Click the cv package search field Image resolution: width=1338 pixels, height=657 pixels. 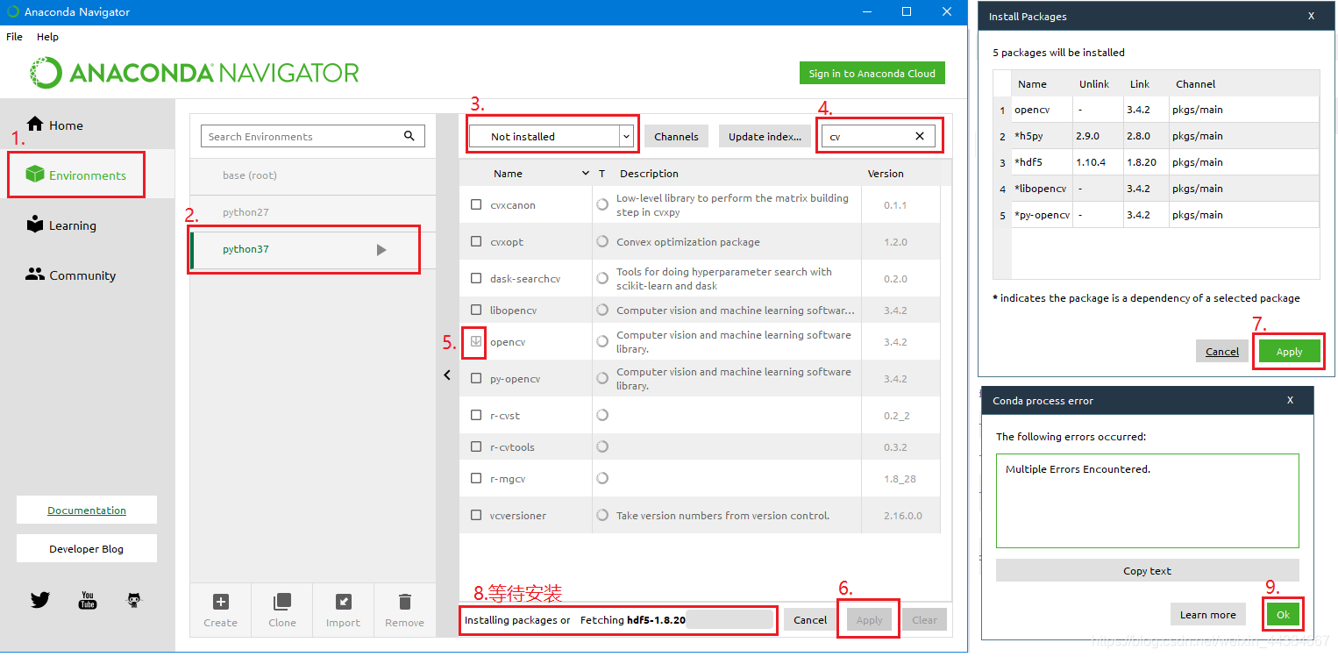[879, 136]
